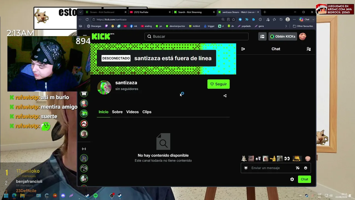Open the kickbot bookmark

194,26
